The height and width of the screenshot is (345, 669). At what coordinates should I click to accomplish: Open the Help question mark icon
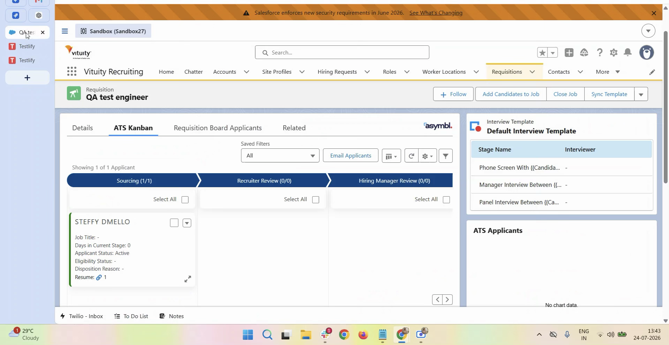pos(600,52)
